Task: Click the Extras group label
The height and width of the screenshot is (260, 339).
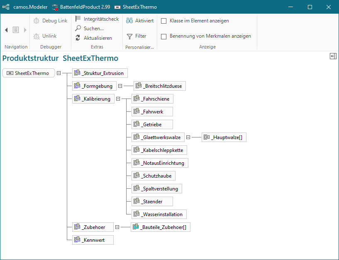Action: click(97, 47)
